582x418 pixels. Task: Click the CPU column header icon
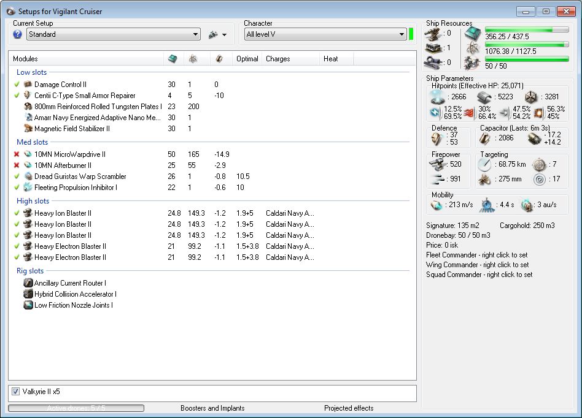[173, 59]
